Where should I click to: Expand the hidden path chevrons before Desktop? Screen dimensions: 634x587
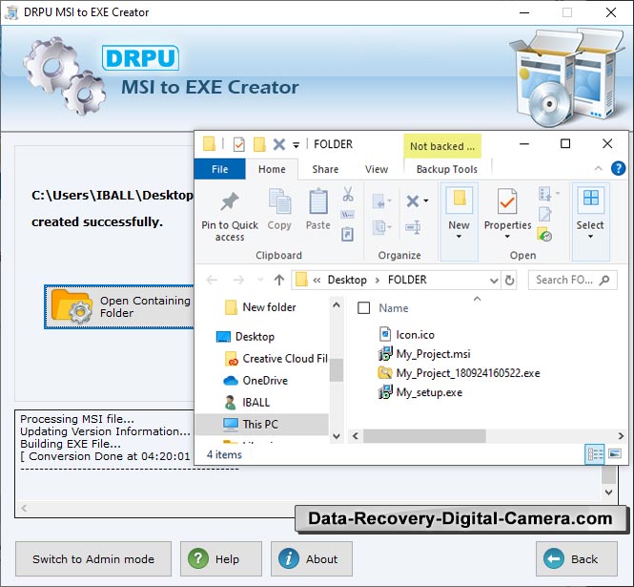[x=317, y=281]
